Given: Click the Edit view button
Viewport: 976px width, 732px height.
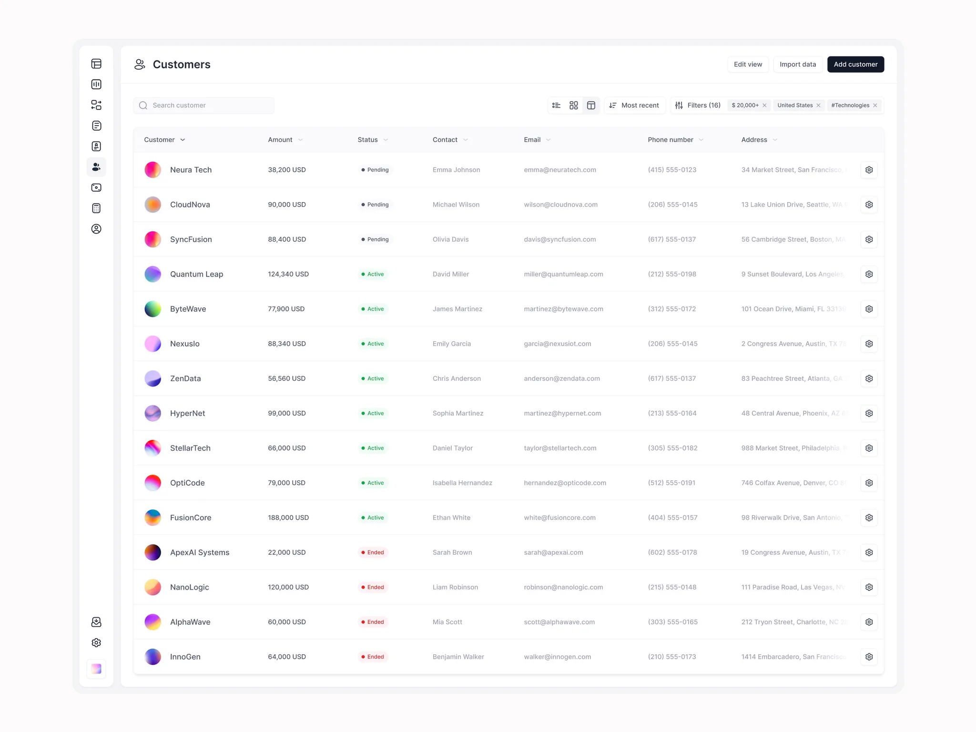Looking at the screenshot, I should [x=748, y=64].
